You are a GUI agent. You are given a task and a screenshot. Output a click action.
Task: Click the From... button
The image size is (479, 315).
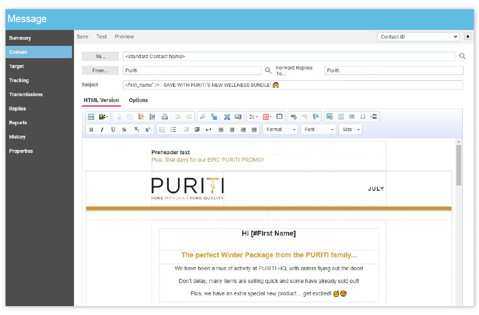100,70
